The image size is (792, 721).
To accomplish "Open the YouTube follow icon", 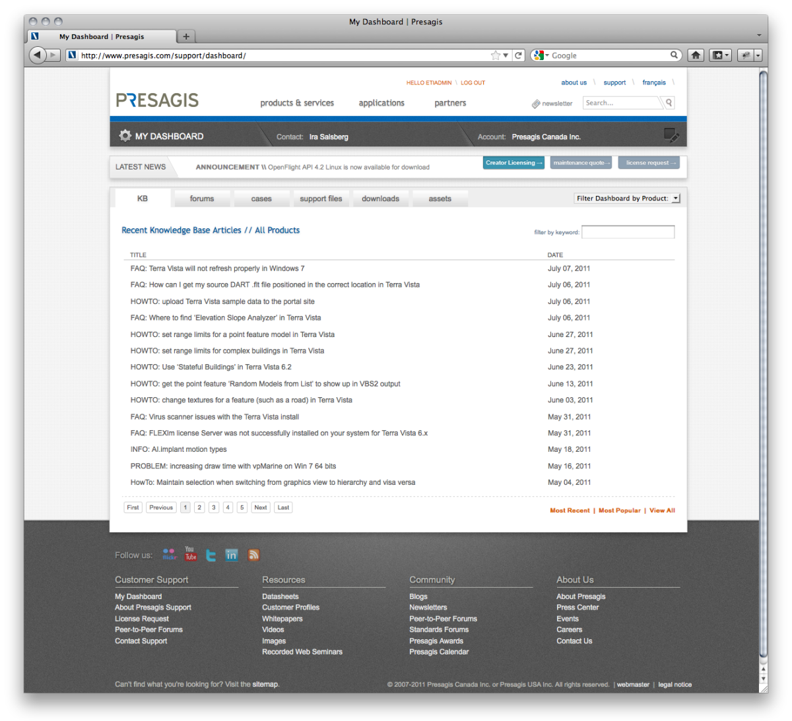I will (x=191, y=553).
